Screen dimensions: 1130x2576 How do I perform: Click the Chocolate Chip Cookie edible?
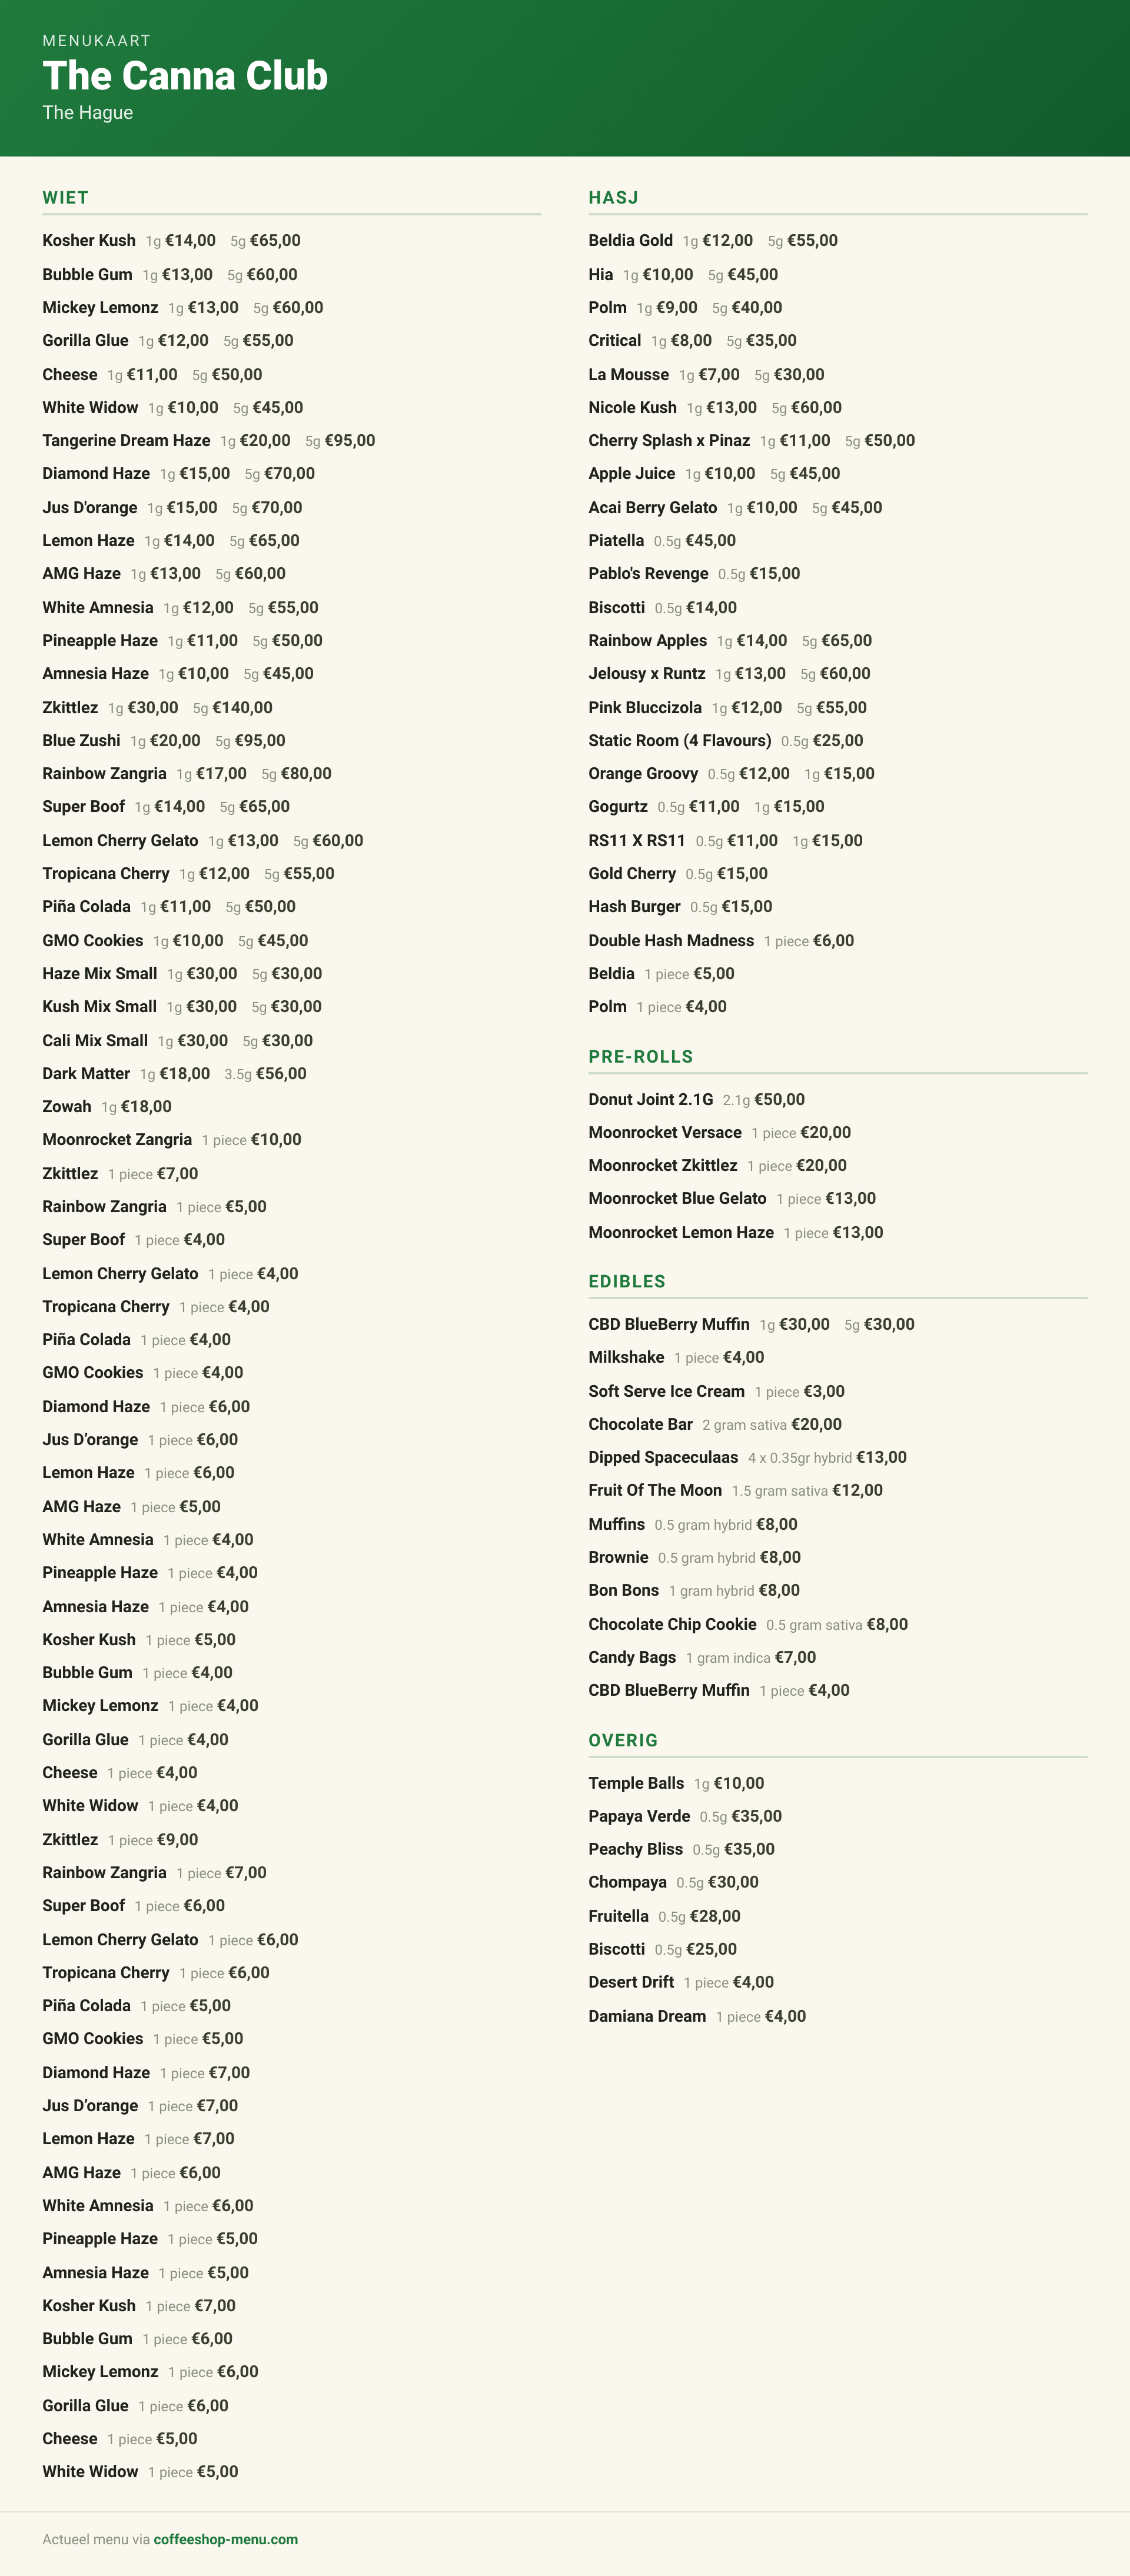point(748,1624)
